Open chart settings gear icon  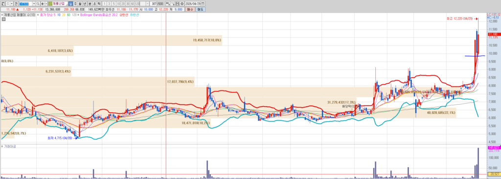182,3
